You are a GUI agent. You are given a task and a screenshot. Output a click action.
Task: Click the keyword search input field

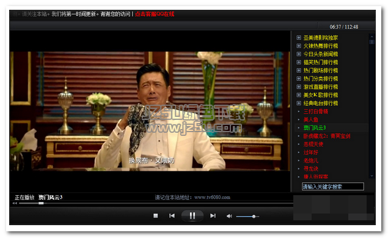tap(333, 187)
